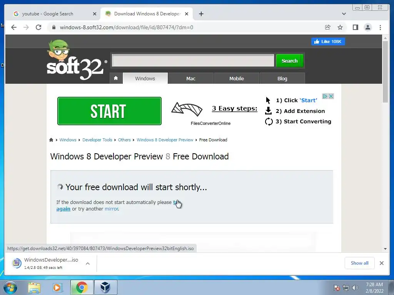This screenshot has height=295, width=394.
Task: Click the address bar URL text
Action: coord(126,27)
